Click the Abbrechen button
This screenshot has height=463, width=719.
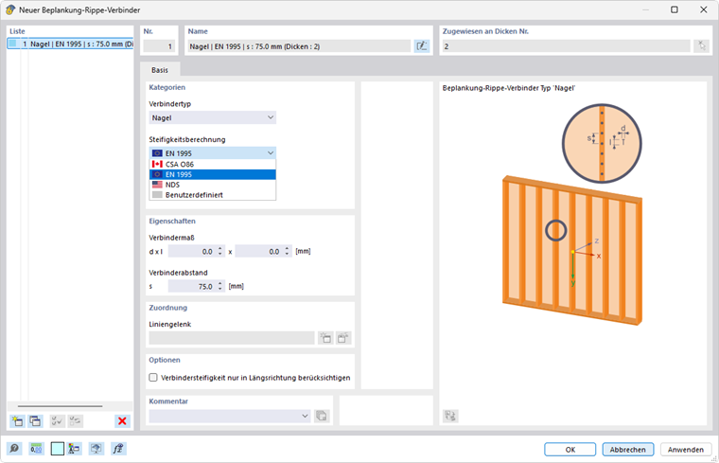point(628,449)
